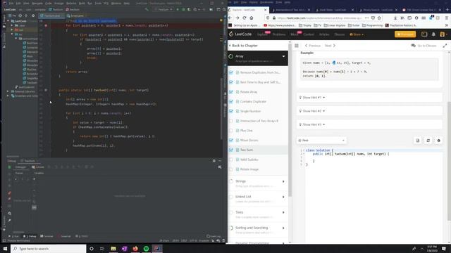Add a watch with the plus icon
This screenshot has height=253, width=451.
click(34, 179)
